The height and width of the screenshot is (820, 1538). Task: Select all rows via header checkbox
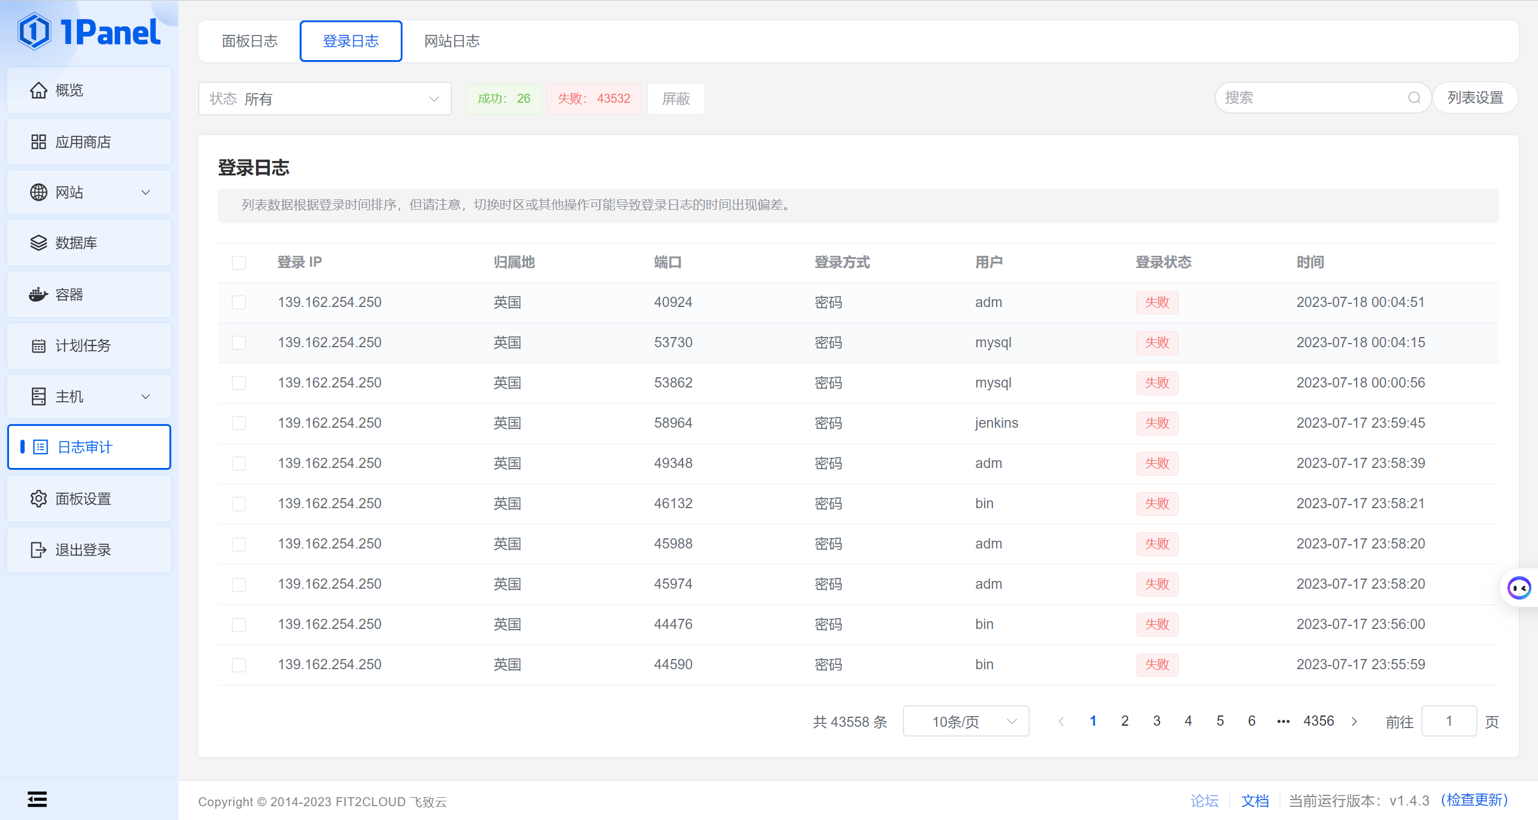239,263
